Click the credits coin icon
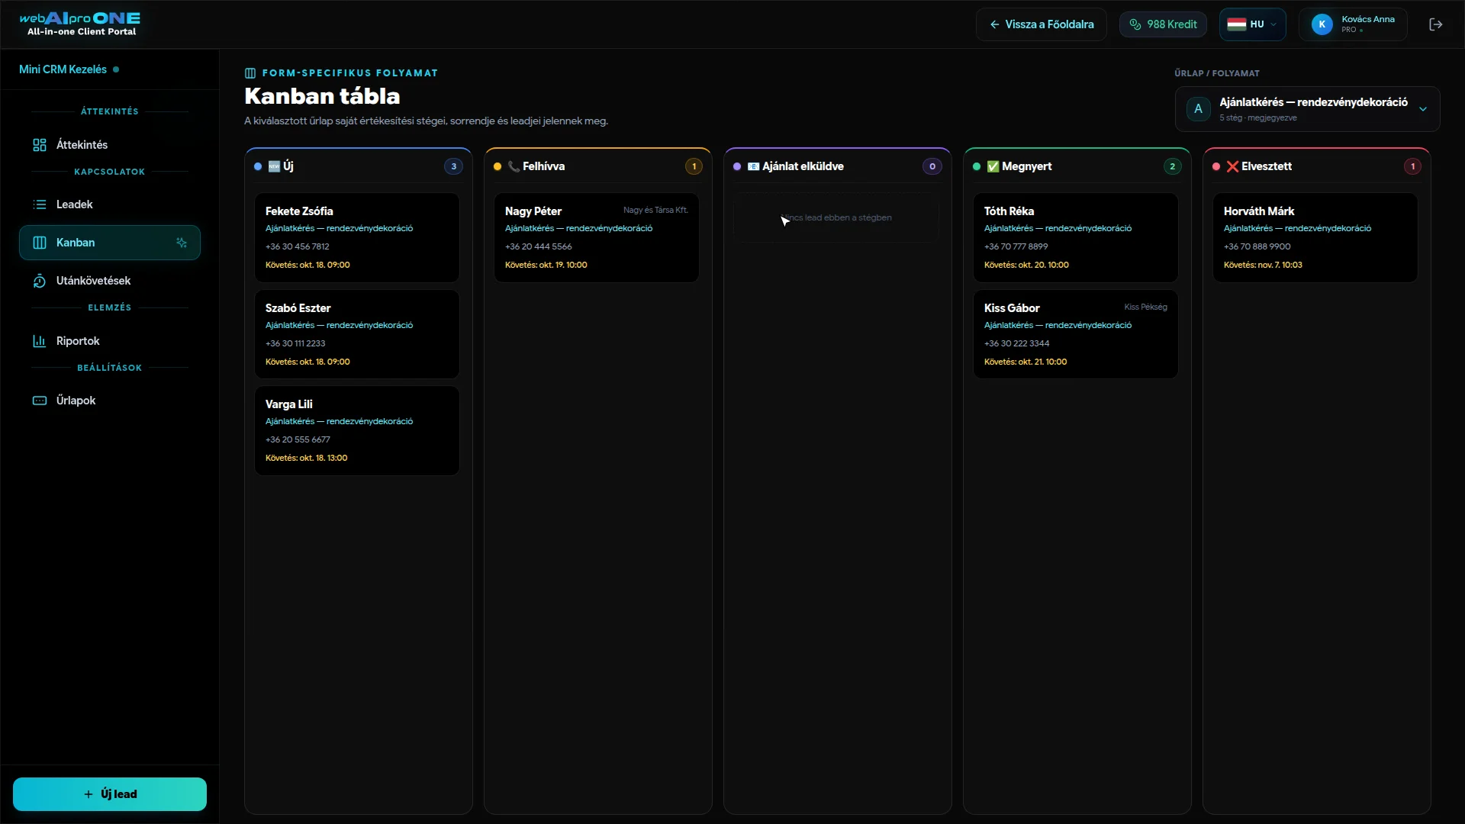Screen dimensions: 1465x824 [x=1135, y=24]
